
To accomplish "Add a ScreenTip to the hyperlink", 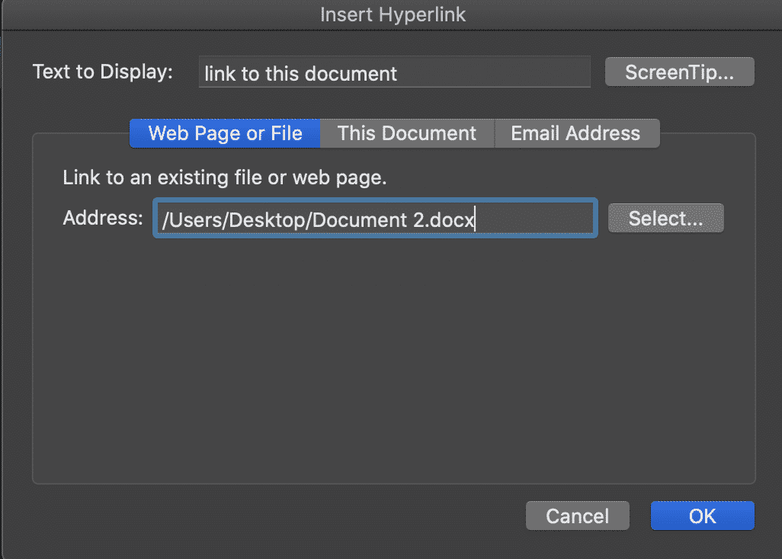I will point(678,71).
